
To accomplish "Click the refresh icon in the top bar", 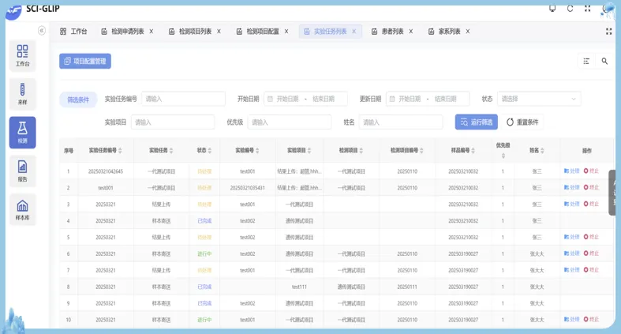I will tap(570, 9).
